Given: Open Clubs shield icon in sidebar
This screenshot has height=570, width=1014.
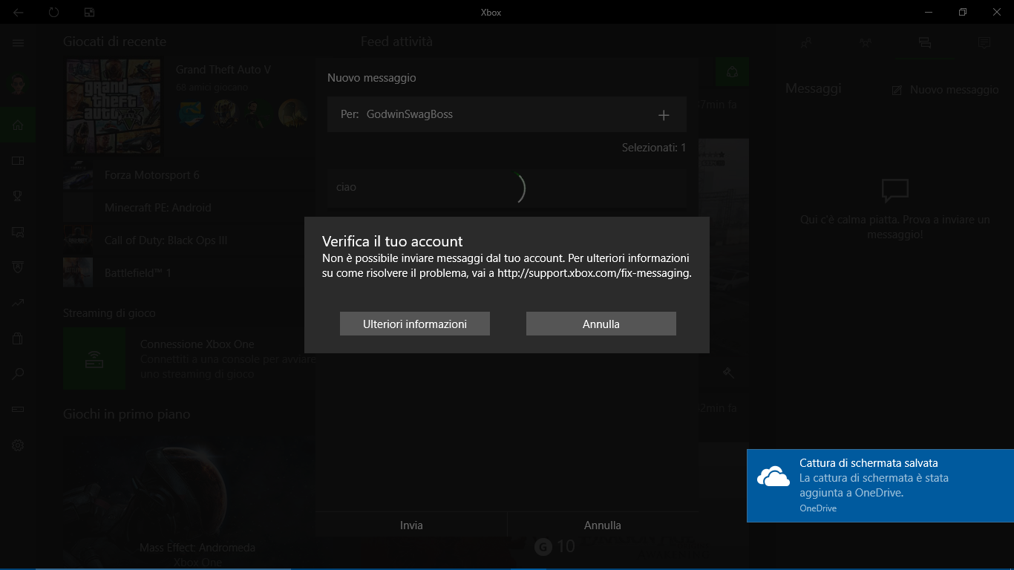Looking at the screenshot, I should (x=19, y=267).
